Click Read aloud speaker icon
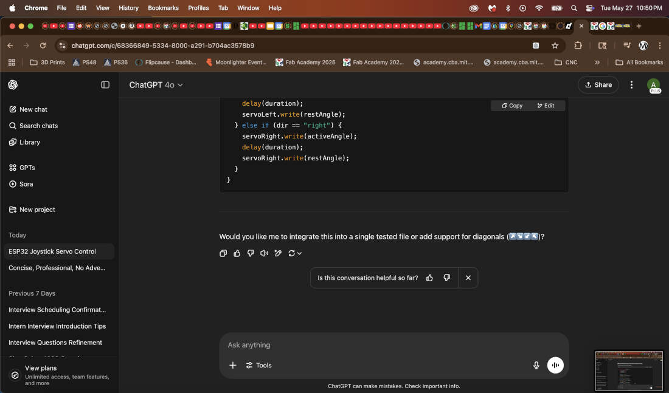Image resolution: width=669 pixels, height=393 pixels. coord(264,253)
